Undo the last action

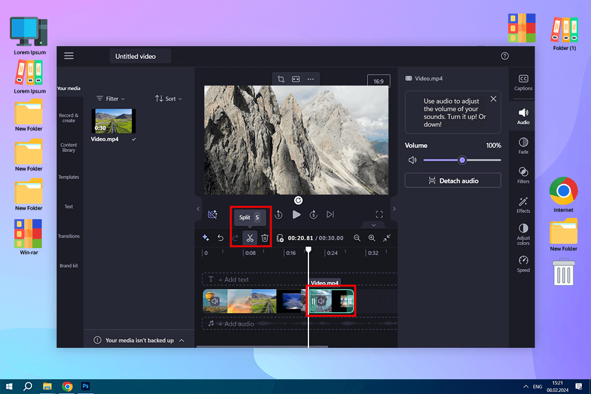coord(220,238)
